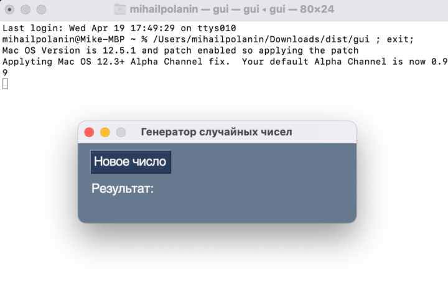Click the wrapped 9 on the terminal output
The width and height of the screenshot is (448, 286).
click(5, 73)
